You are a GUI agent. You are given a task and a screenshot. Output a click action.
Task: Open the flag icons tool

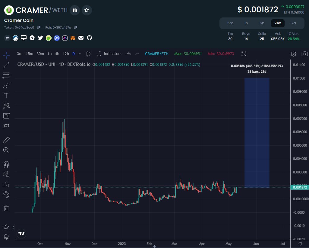(x=6, y=126)
